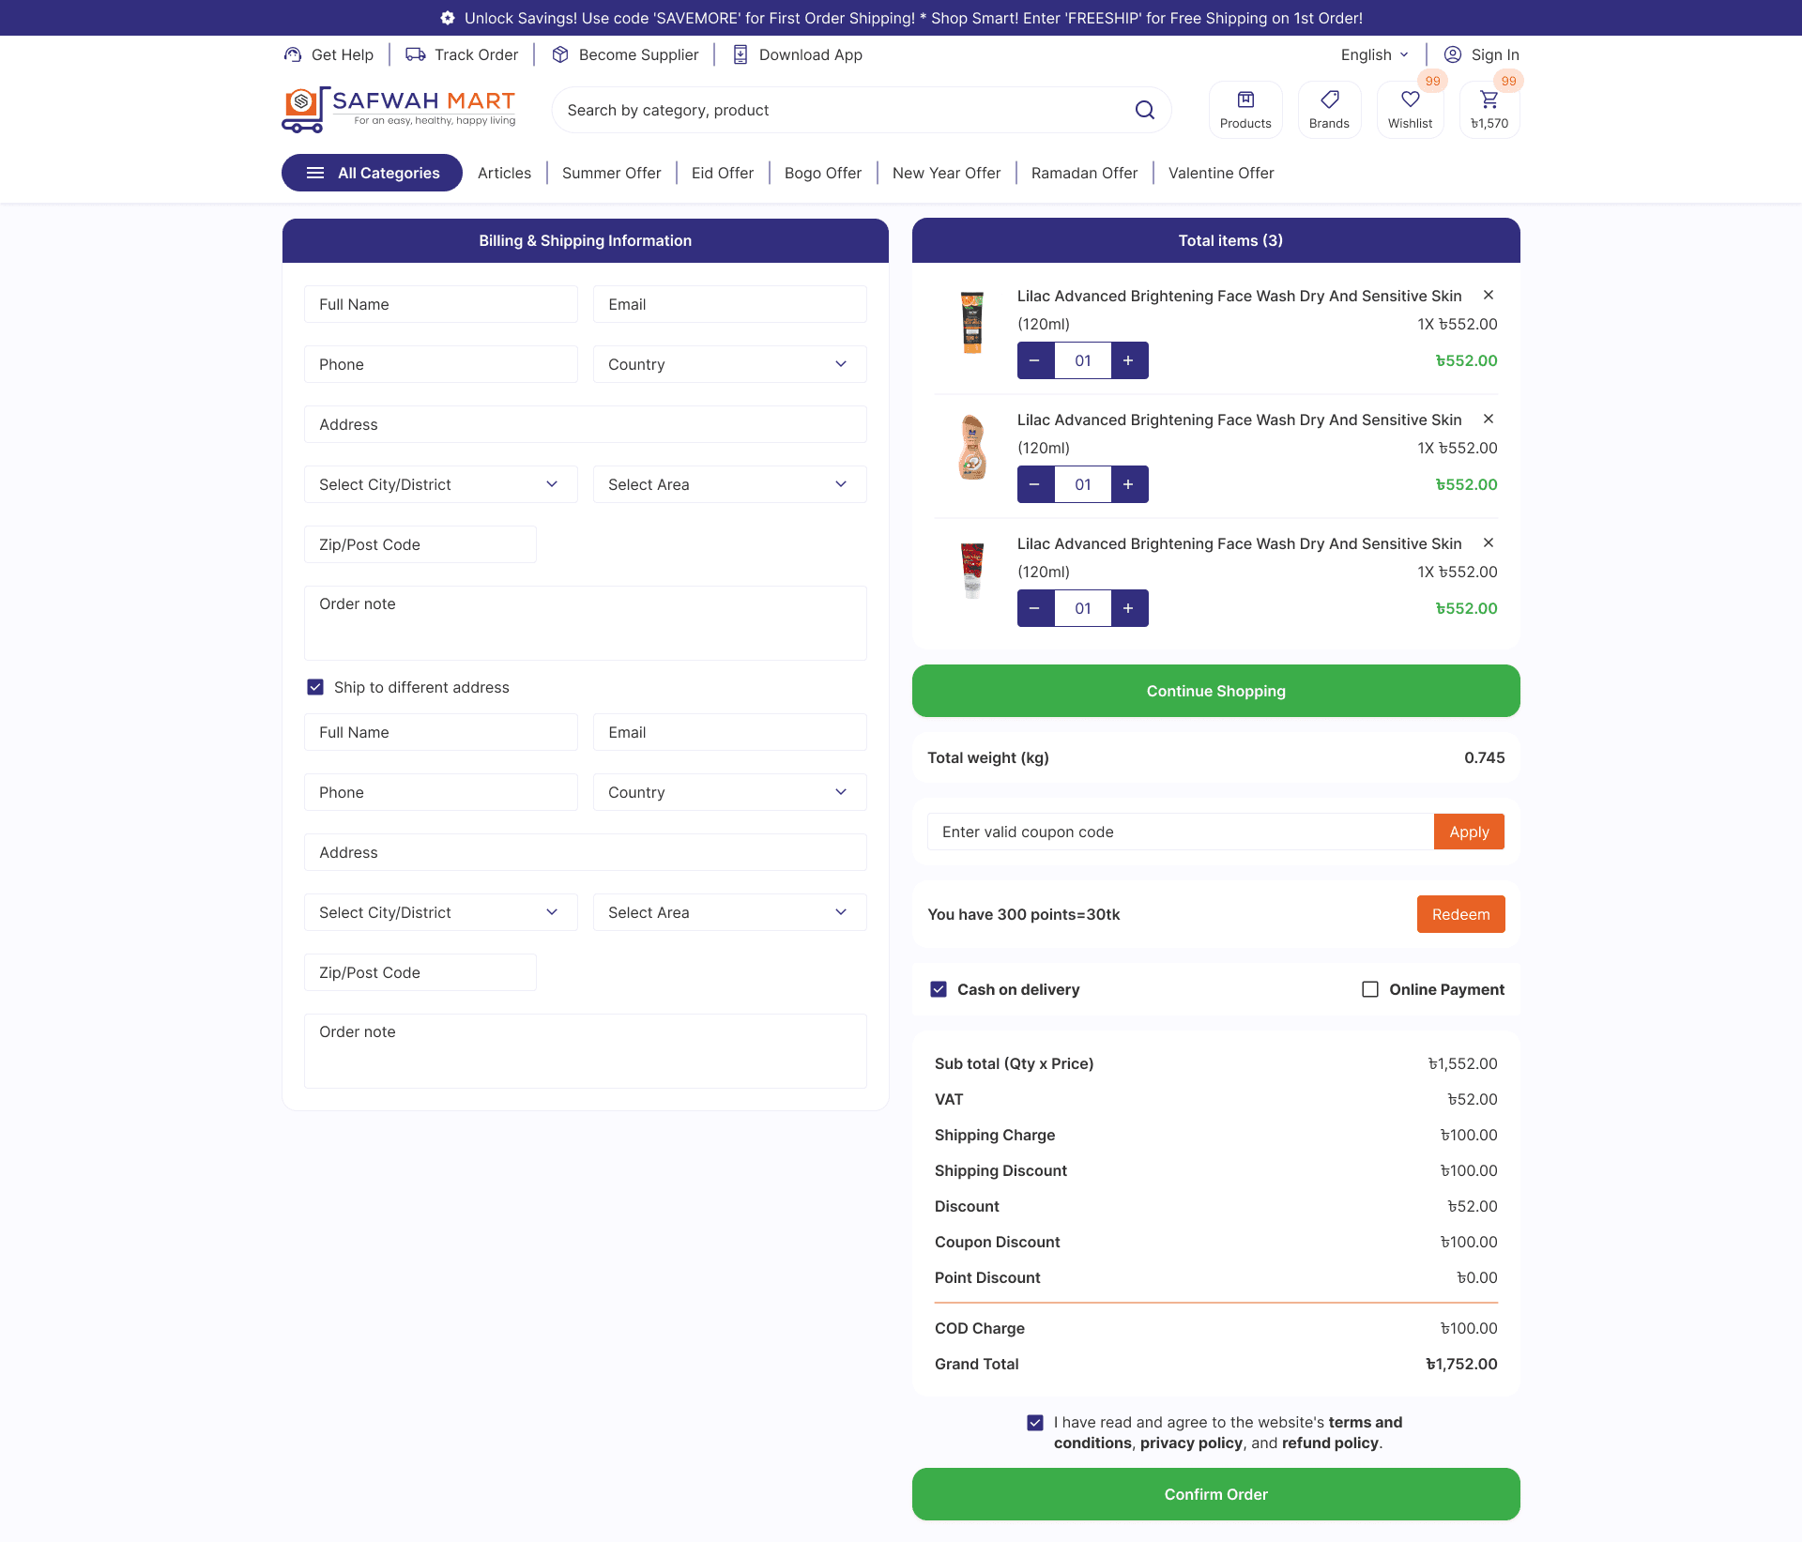
Task: Open the Summer Offer menu item
Action: (x=611, y=173)
